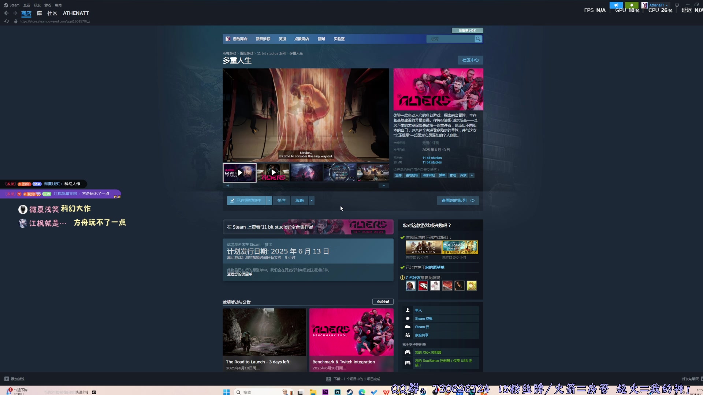This screenshot has height=395, width=703.
Task: Open the Benchmark & Twitch Integration announcement
Action: (x=351, y=340)
